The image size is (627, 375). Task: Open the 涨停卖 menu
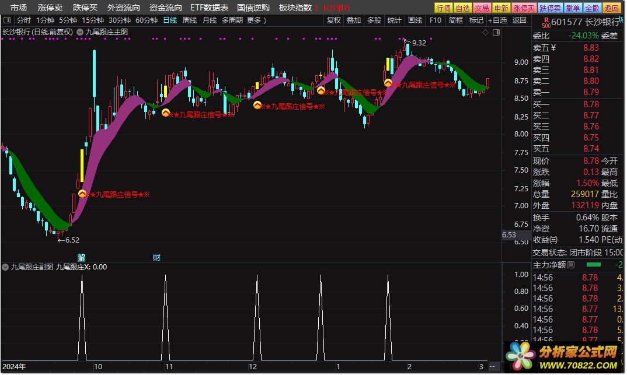pyautogui.click(x=50, y=8)
